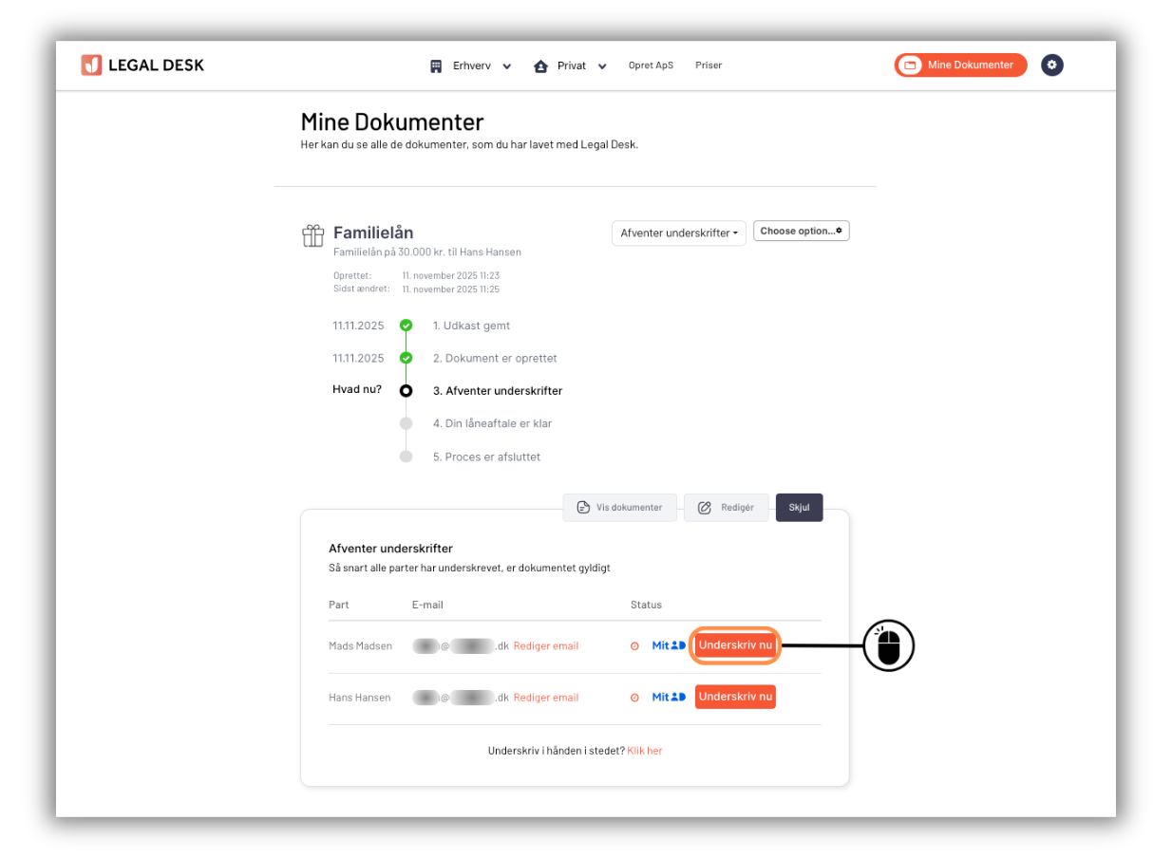Open the Priser navigation item
The width and height of the screenshot is (1172, 858).
[x=709, y=65]
